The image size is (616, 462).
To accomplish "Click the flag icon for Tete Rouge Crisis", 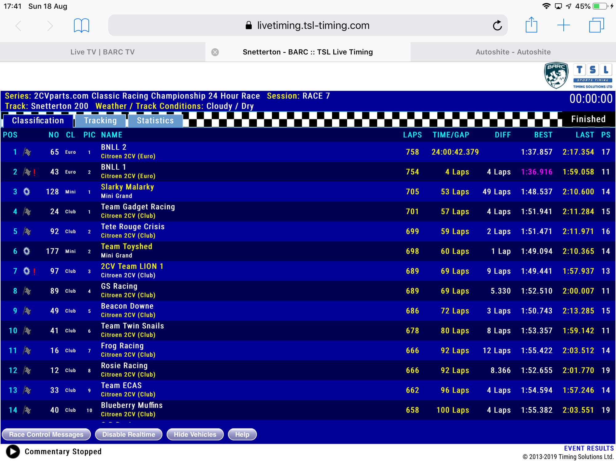I will pyautogui.click(x=27, y=231).
